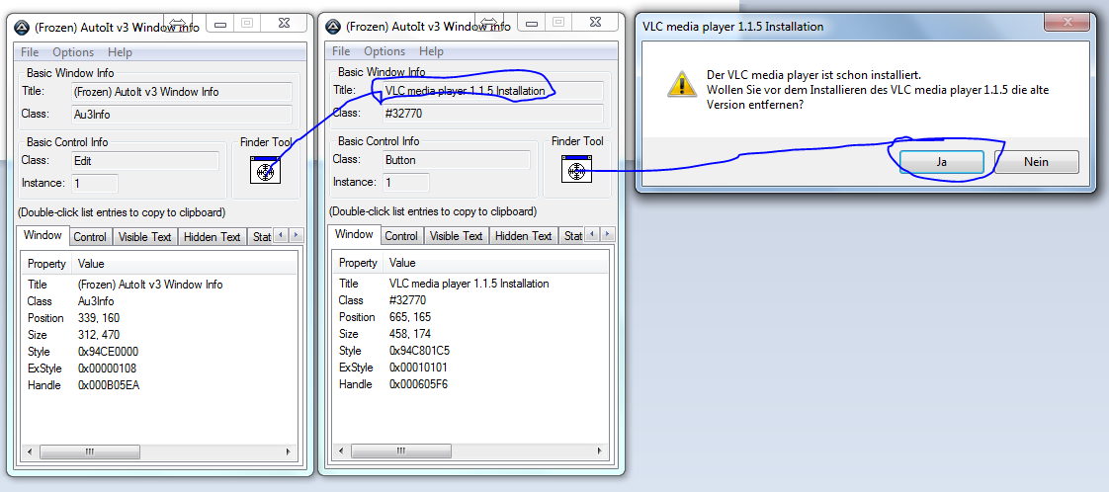Click the Finder Tool crosshair in the Au3Info window

tap(265, 171)
